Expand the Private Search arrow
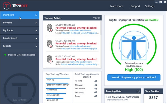Viewport: 167px width, 104px height. pyautogui.click(x=36, y=38)
